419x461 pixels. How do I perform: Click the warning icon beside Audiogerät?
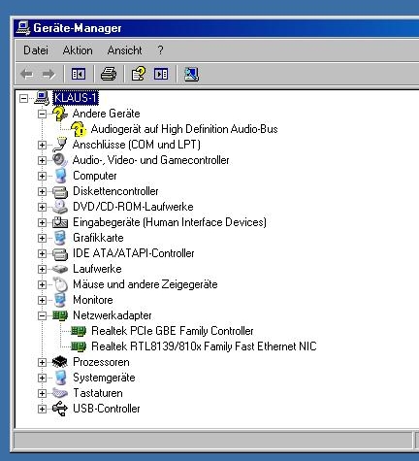coord(79,129)
